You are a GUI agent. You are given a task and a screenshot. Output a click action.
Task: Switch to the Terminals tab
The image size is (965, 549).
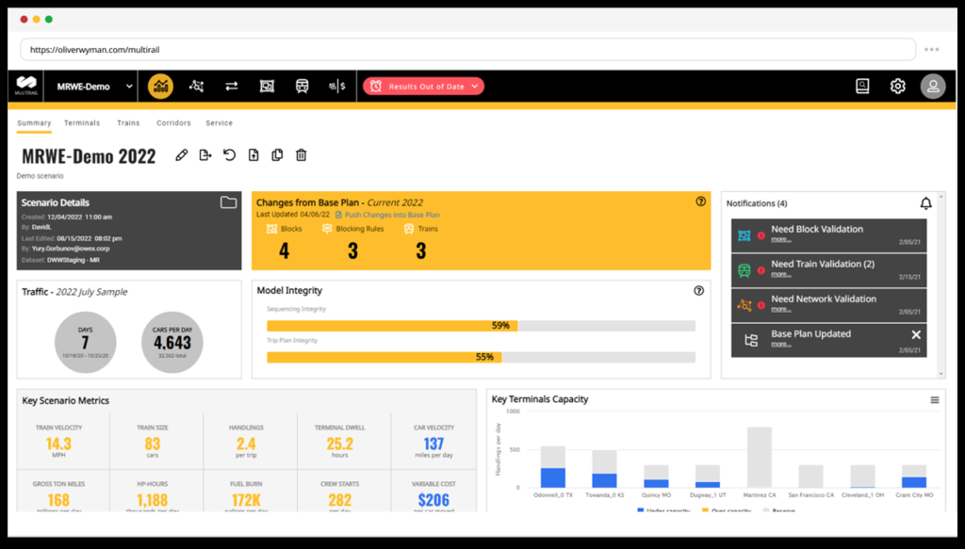point(82,122)
